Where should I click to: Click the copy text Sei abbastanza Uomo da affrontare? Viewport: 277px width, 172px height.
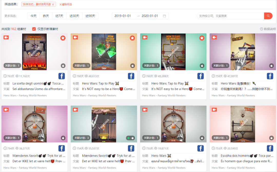click(x=39, y=89)
